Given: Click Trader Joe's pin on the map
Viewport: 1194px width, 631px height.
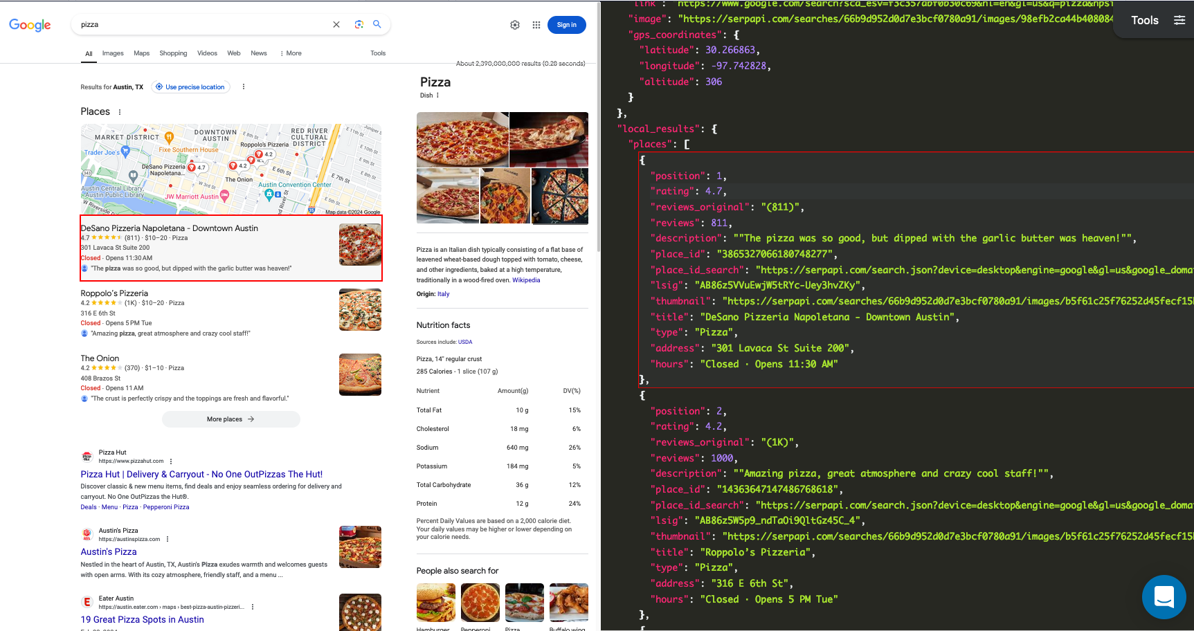Looking at the screenshot, I should tap(125, 151).
